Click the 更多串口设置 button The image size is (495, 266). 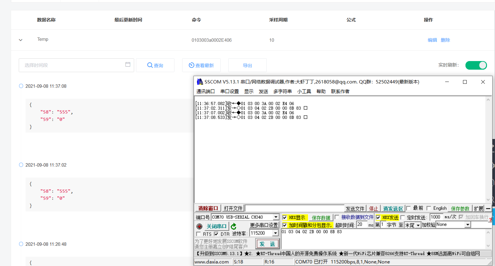pos(264,225)
